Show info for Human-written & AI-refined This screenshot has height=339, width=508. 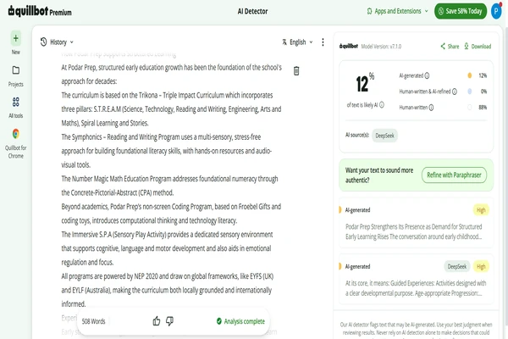(x=455, y=92)
